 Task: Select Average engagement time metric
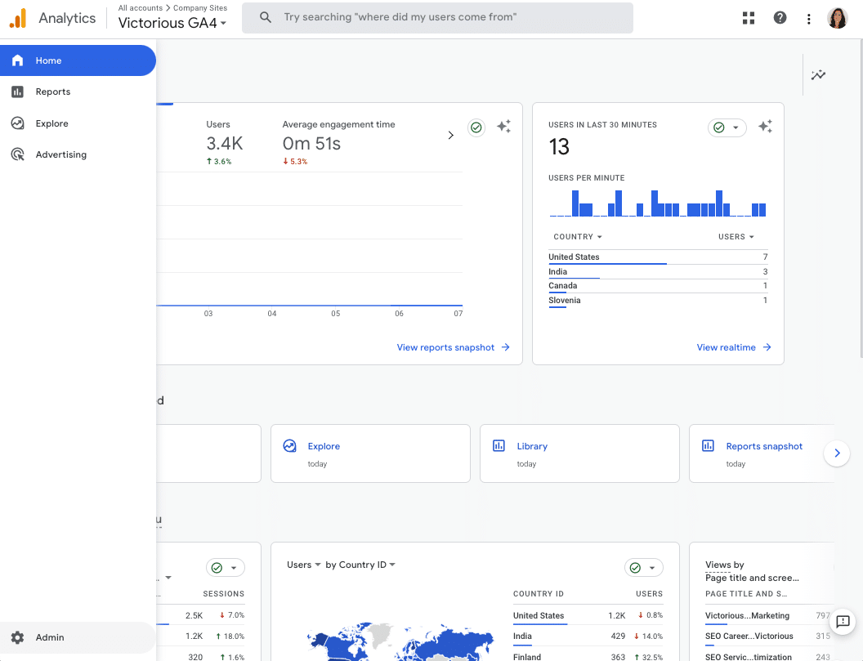coord(338,142)
